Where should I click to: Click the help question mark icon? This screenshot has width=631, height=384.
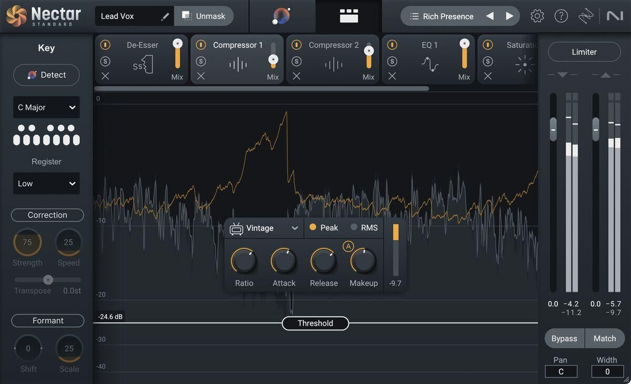(561, 16)
